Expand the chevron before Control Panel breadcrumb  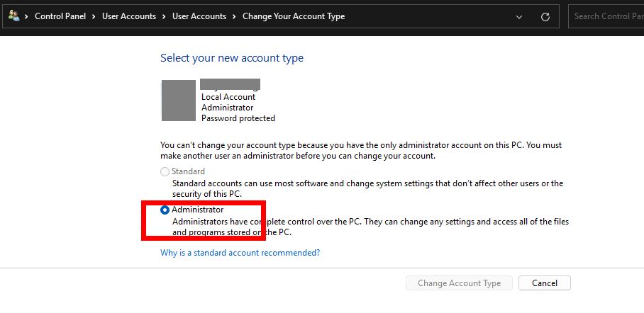26,16
